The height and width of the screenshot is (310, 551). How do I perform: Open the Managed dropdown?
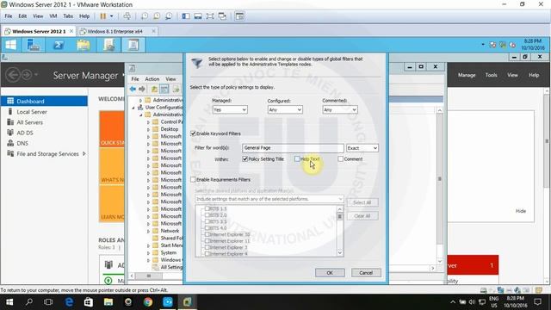coord(230,109)
